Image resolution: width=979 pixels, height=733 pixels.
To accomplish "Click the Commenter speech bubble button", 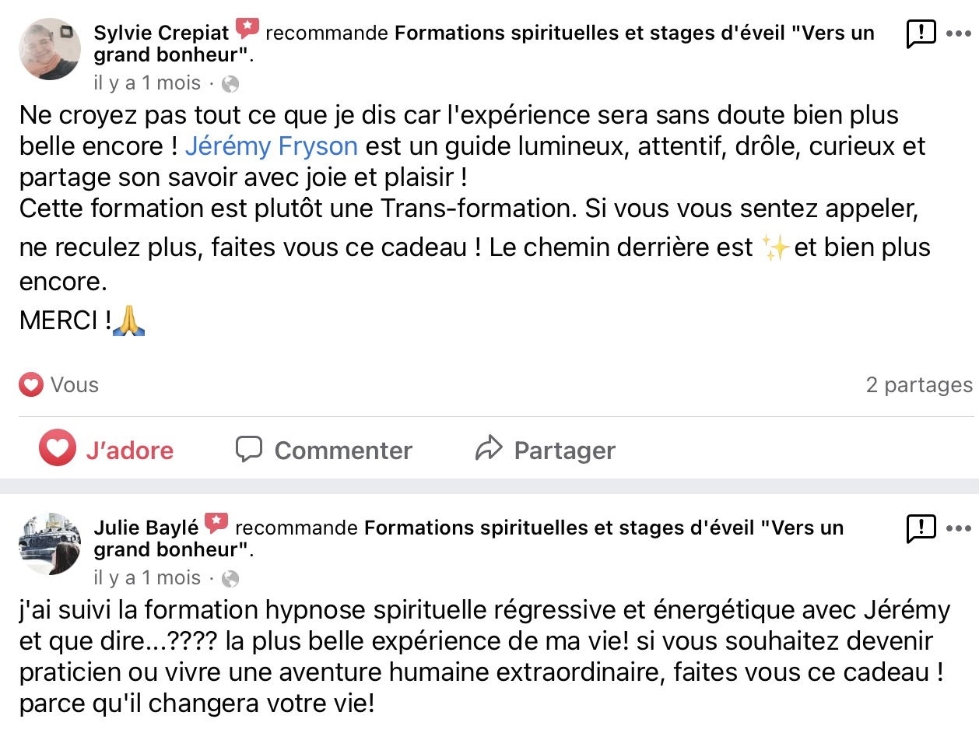I will coord(324,450).
